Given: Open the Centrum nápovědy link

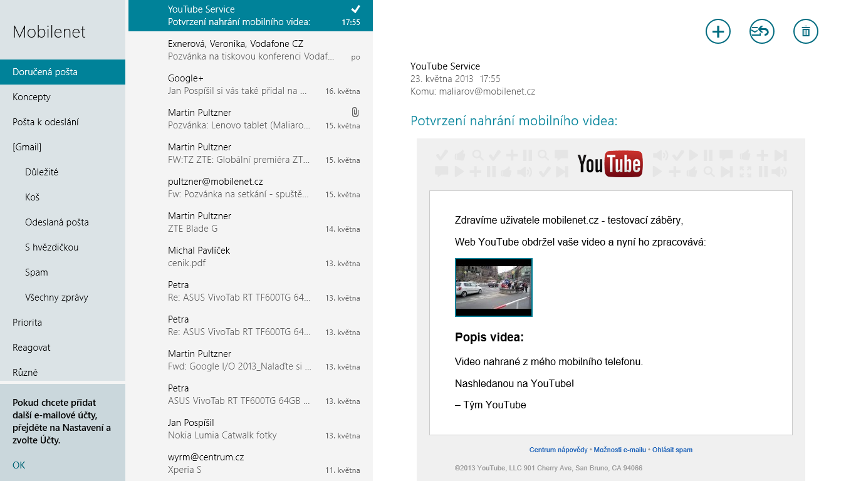Looking at the screenshot, I should [x=558, y=450].
